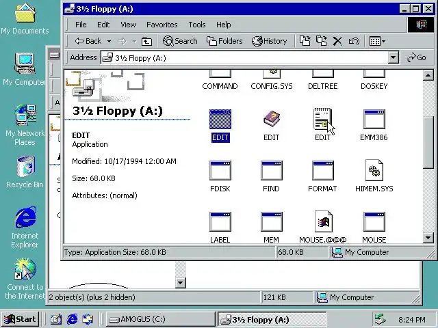The height and width of the screenshot is (328, 438).
Task: Click the History toolbar button
Action: click(x=269, y=41)
